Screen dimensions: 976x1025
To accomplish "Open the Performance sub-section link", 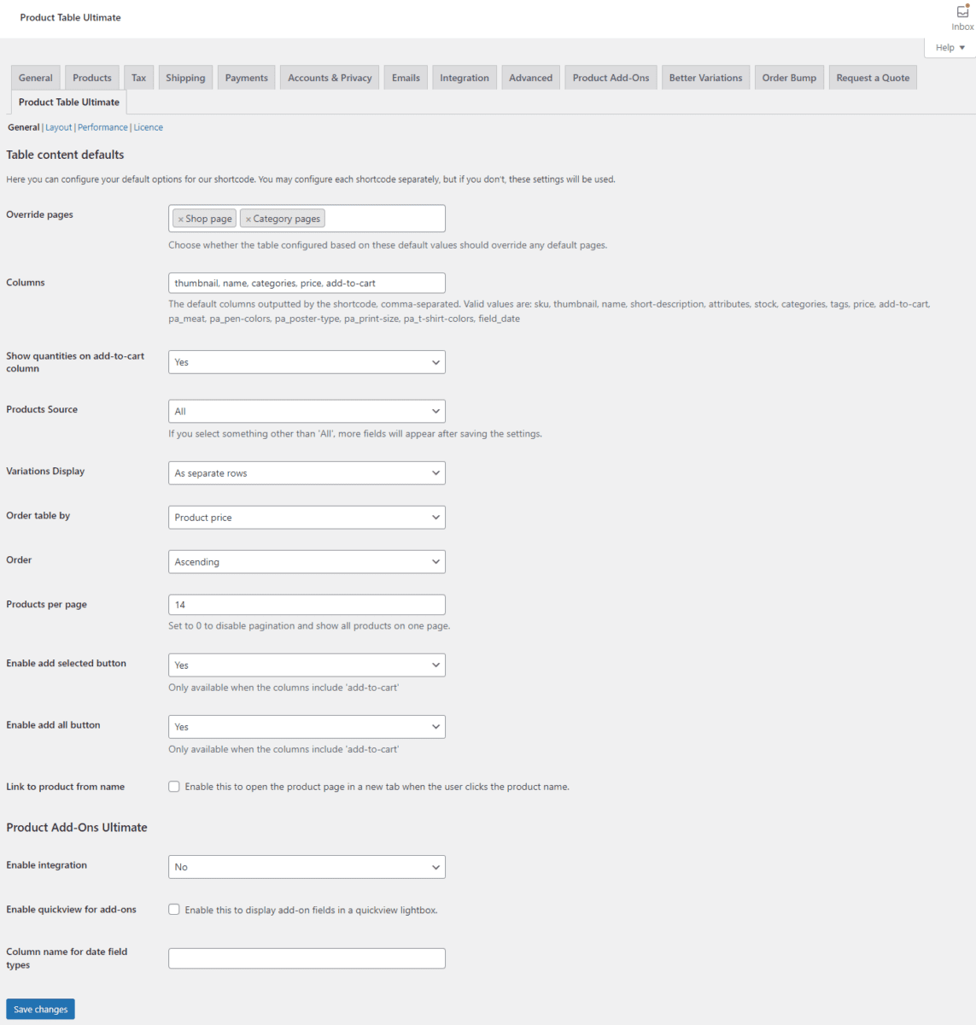I will pos(102,127).
